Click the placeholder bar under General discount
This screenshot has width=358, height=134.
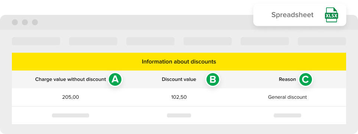(x=287, y=115)
